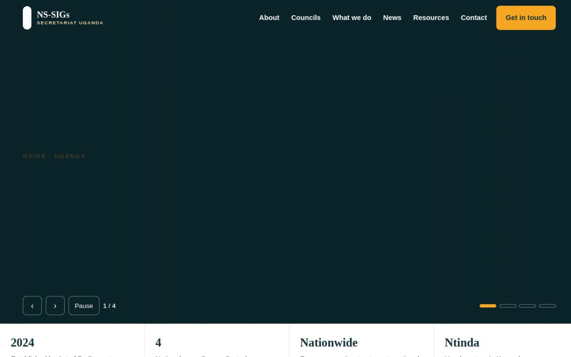Click the NS-SIGs logo mark

(27, 18)
